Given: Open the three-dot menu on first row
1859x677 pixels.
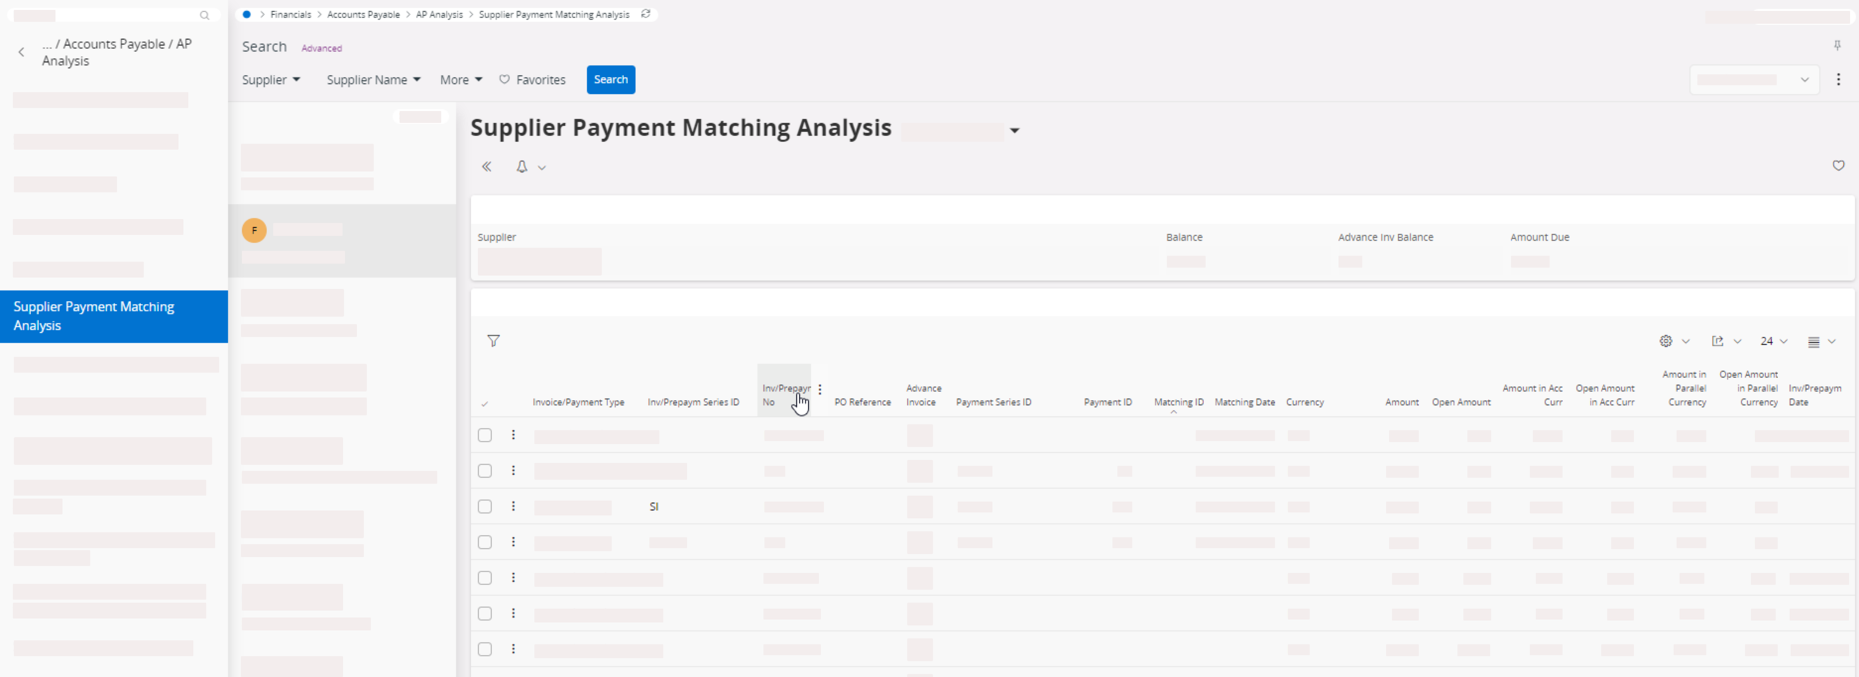Looking at the screenshot, I should (513, 435).
